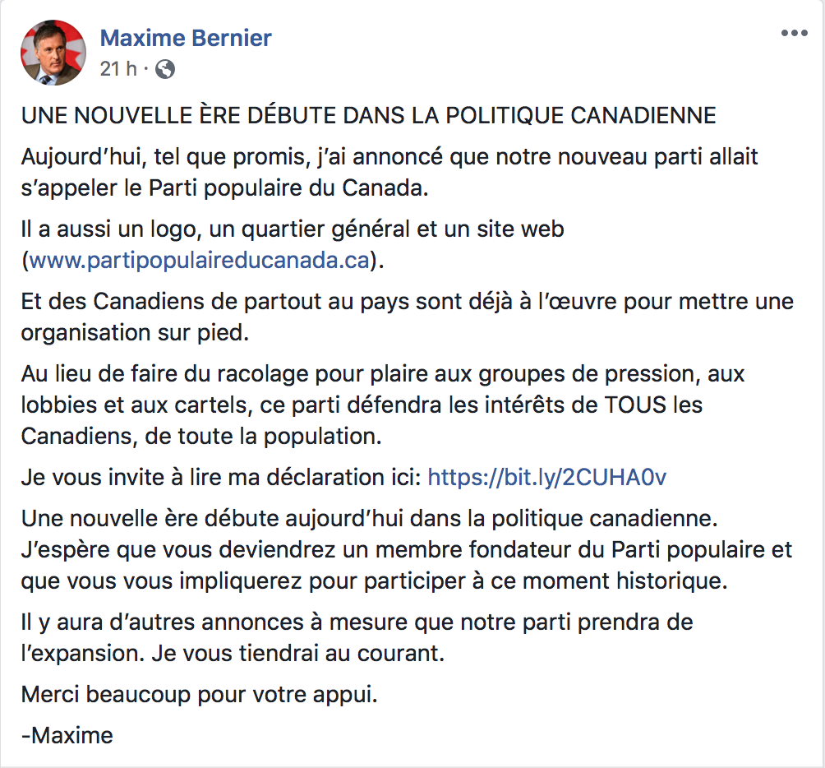The width and height of the screenshot is (825, 768).
Task: Click the paragraph starting with Aujourd'hui, tel que promis
Action: coord(389,172)
